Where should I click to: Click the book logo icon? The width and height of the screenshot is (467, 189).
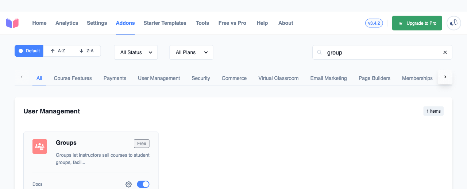pyautogui.click(x=12, y=23)
